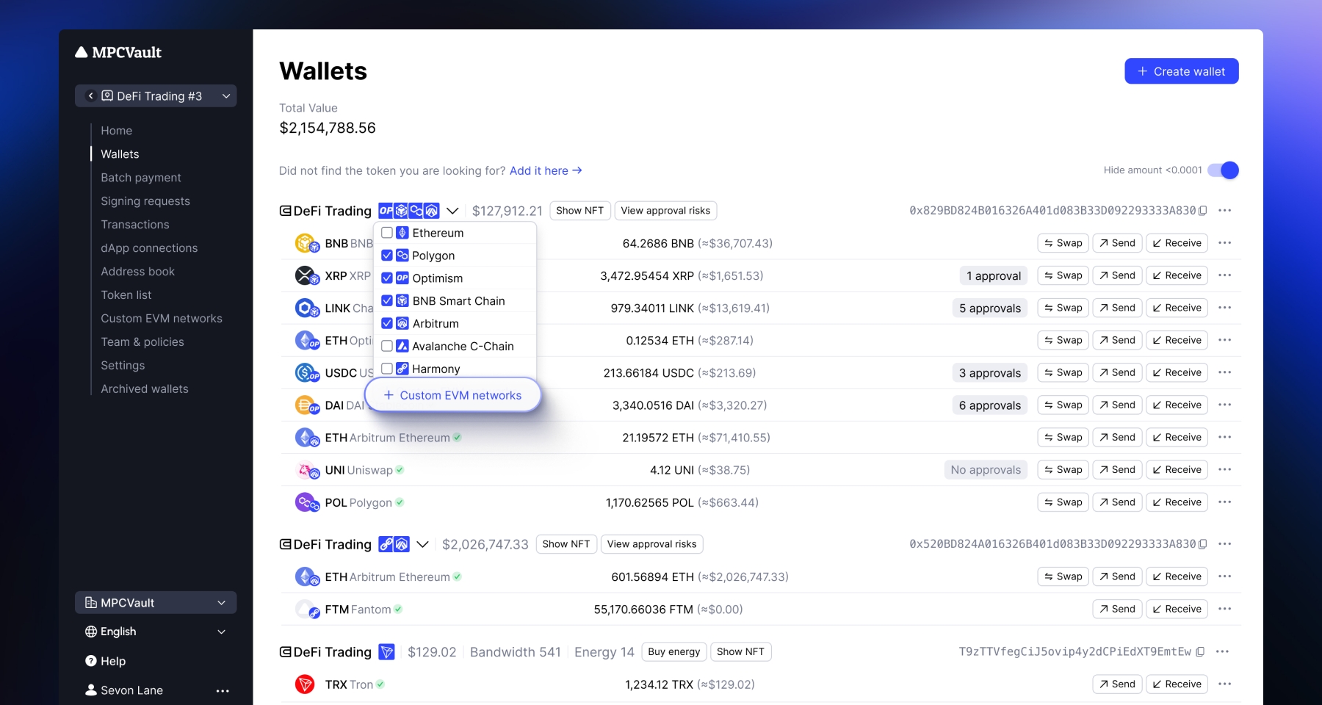The image size is (1322, 705).
Task: Copy the first DeFi Trading wallet address
Action: [x=1202, y=211]
